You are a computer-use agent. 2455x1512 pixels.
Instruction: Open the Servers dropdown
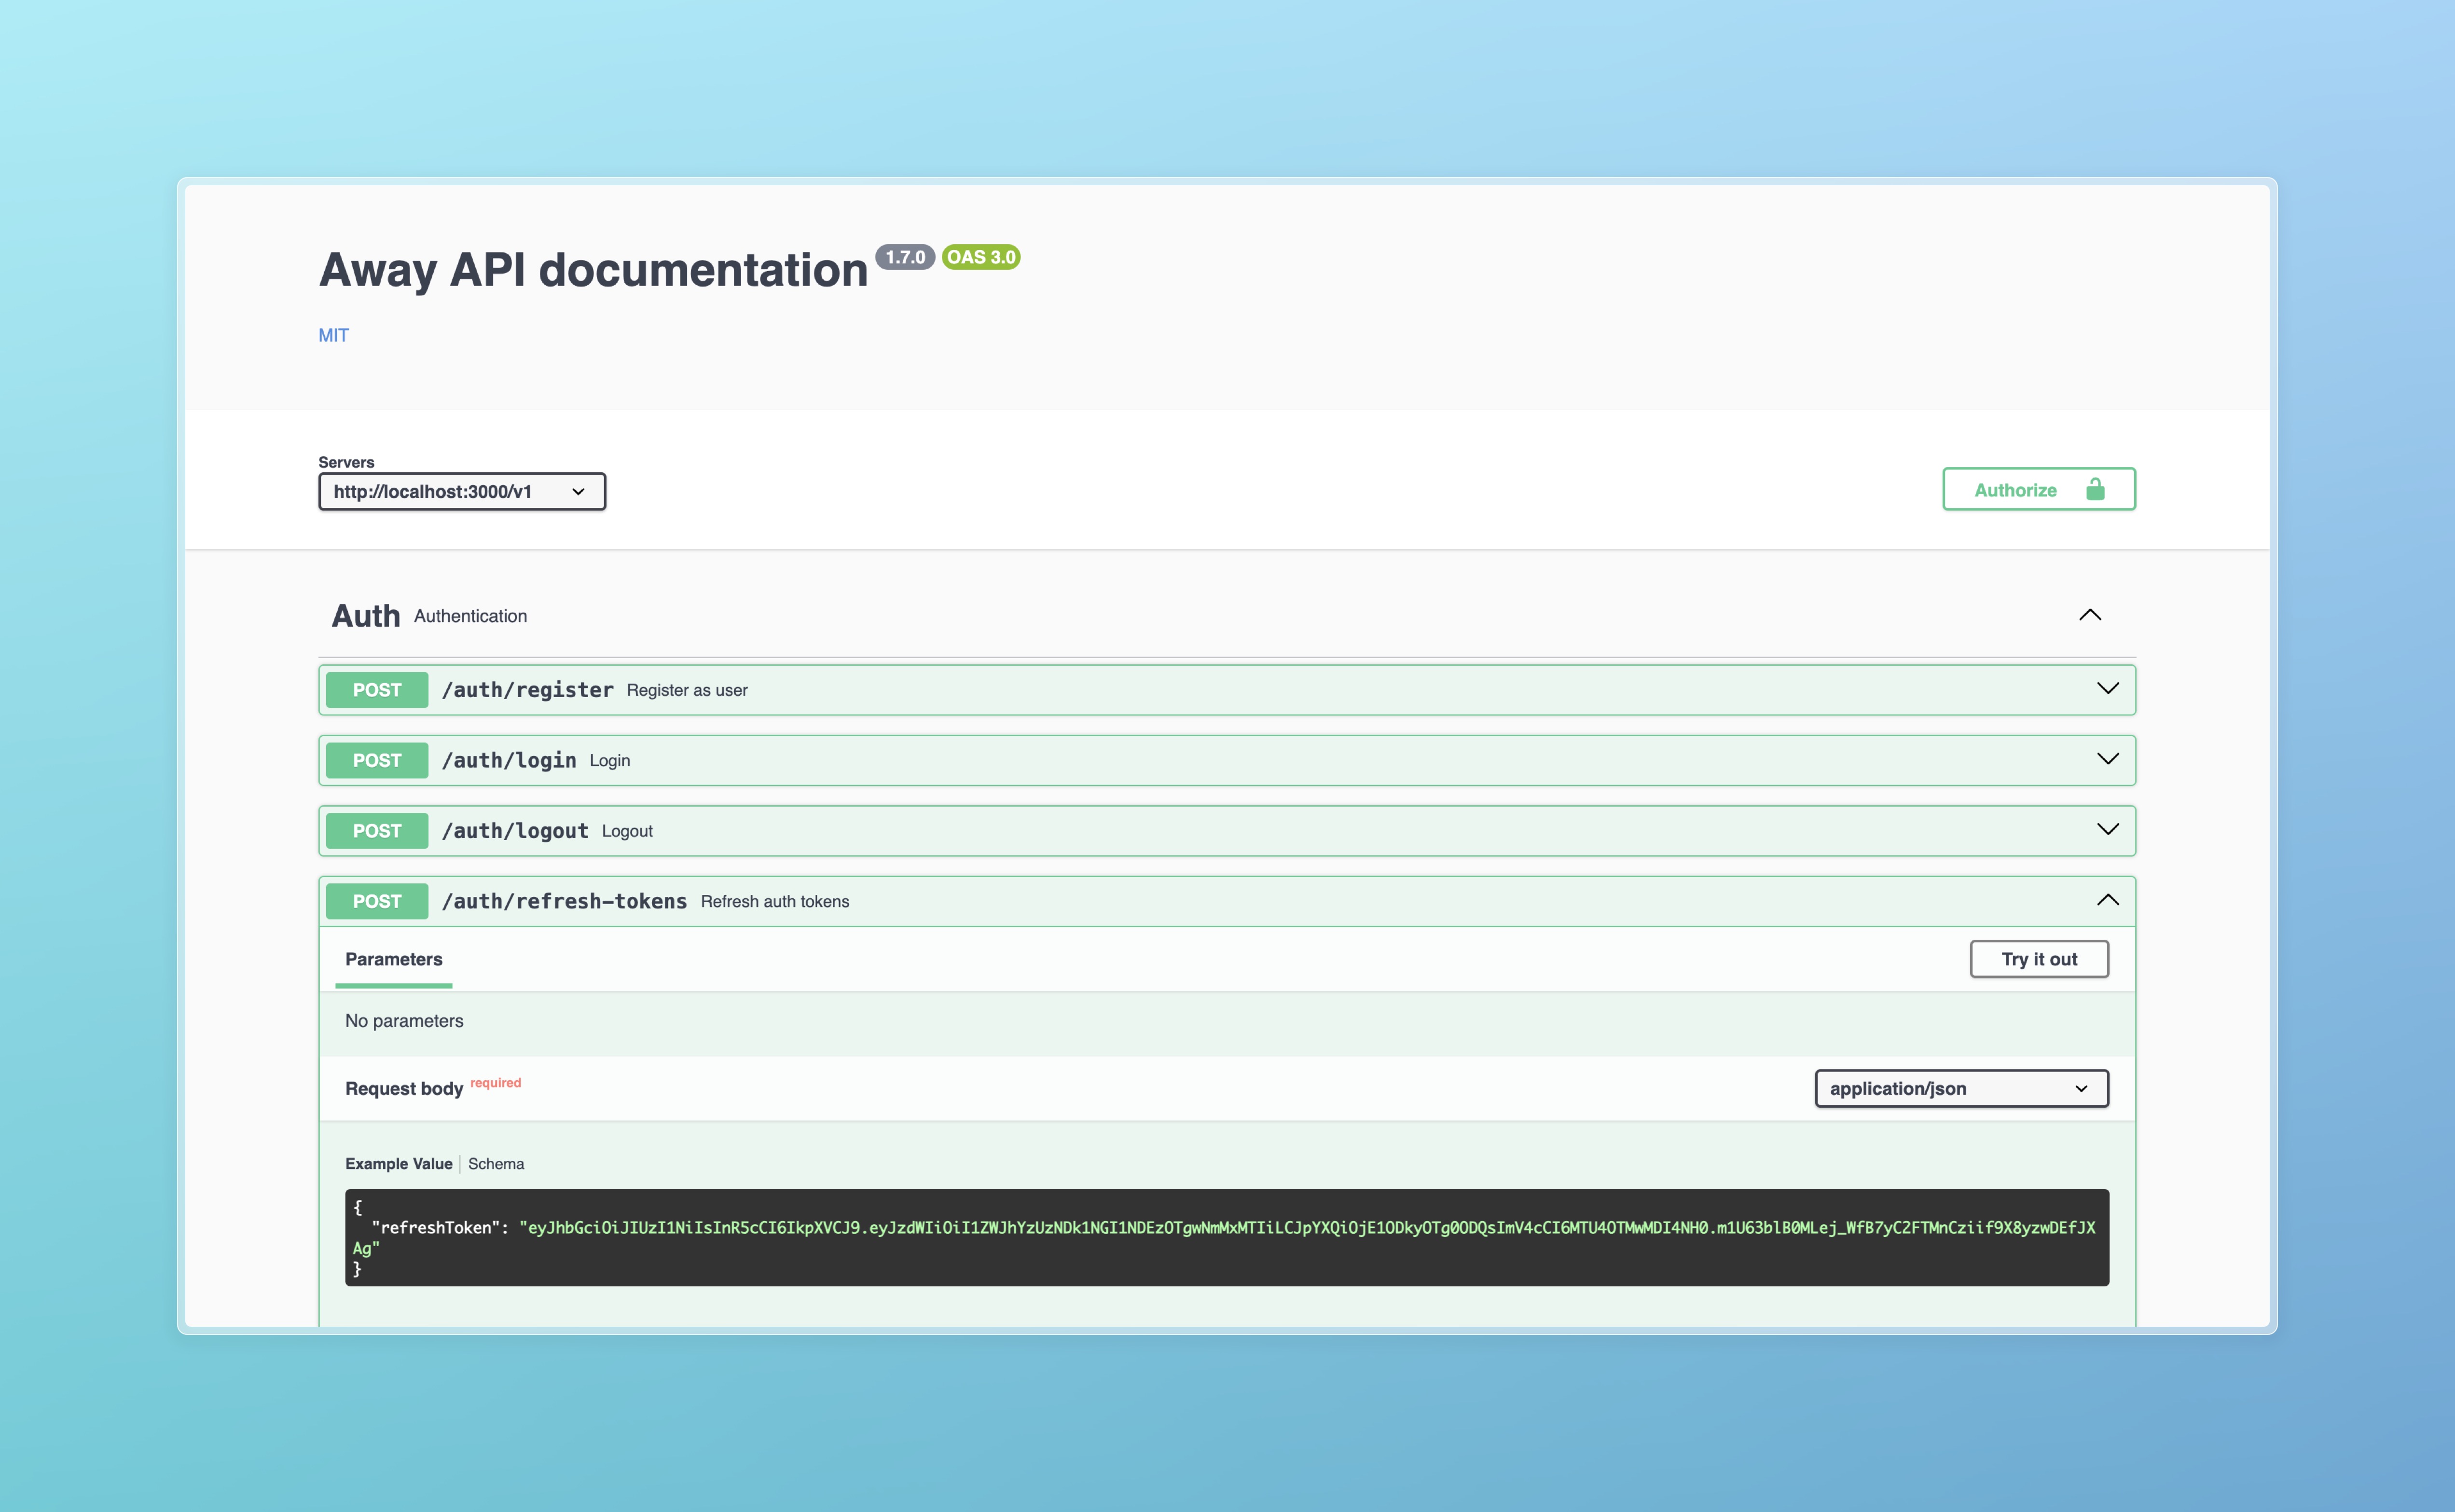[461, 491]
